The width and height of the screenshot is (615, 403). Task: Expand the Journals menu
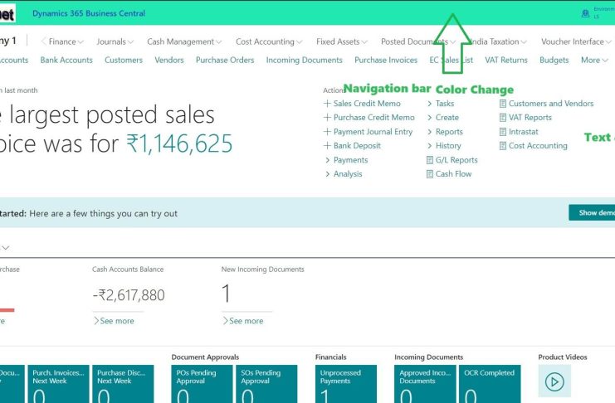point(115,41)
